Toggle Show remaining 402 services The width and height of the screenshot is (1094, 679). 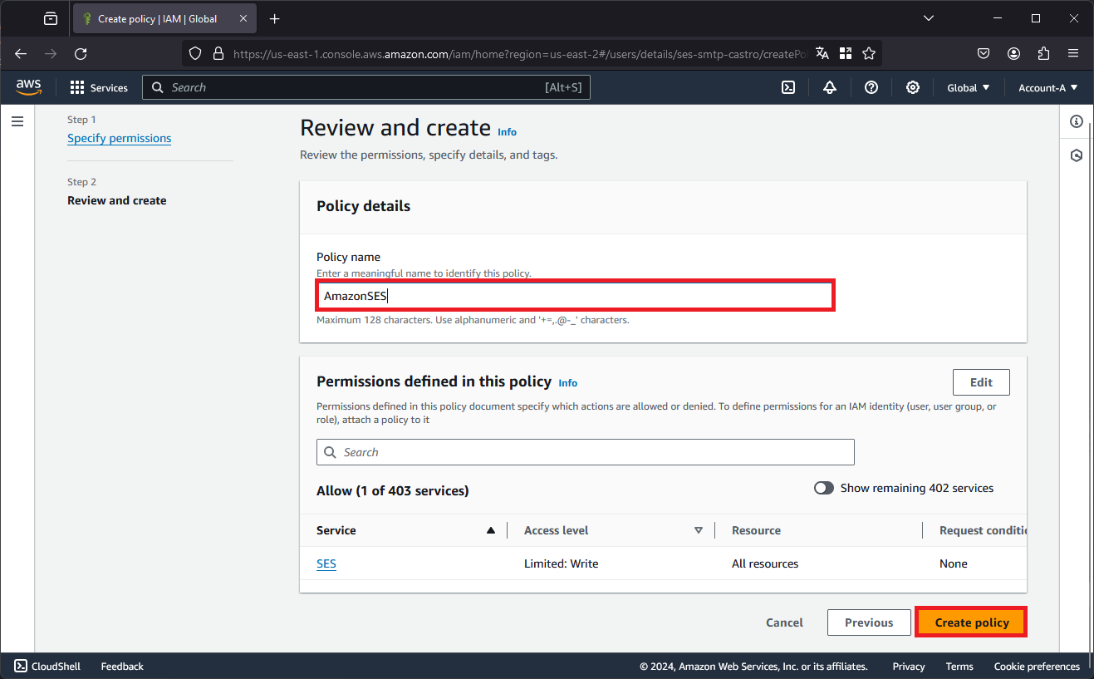[x=824, y=488]
